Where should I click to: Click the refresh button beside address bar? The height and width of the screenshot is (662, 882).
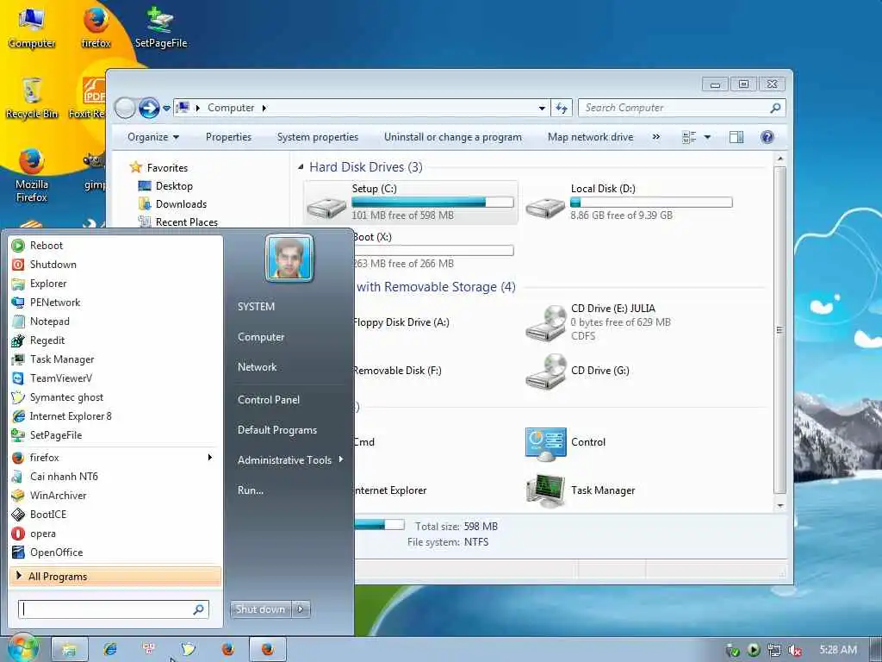point(562,108)
